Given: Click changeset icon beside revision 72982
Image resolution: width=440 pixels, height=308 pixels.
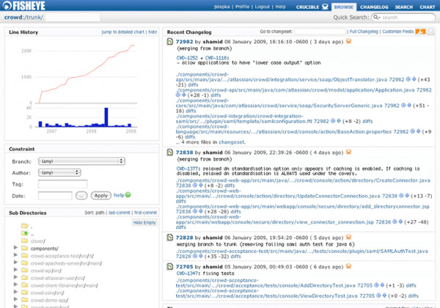Looking at the screenshot, I should click(170, 44).
